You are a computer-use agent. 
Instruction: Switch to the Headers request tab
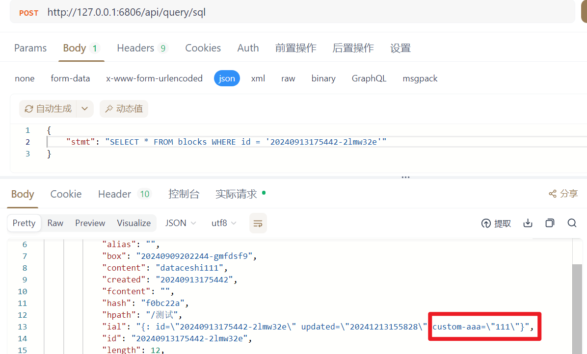pos(136,48)
